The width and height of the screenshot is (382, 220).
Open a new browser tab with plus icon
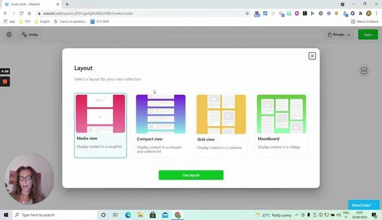tap(67, 4)
